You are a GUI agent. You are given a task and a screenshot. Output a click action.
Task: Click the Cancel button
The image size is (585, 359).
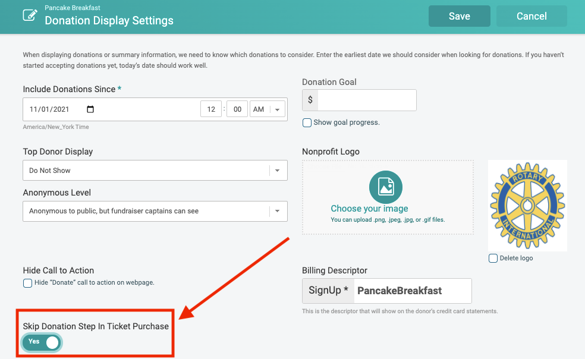click(x=531, y=16)
